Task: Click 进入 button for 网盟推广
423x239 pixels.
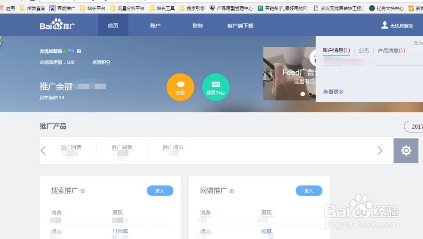Action: 309,191
